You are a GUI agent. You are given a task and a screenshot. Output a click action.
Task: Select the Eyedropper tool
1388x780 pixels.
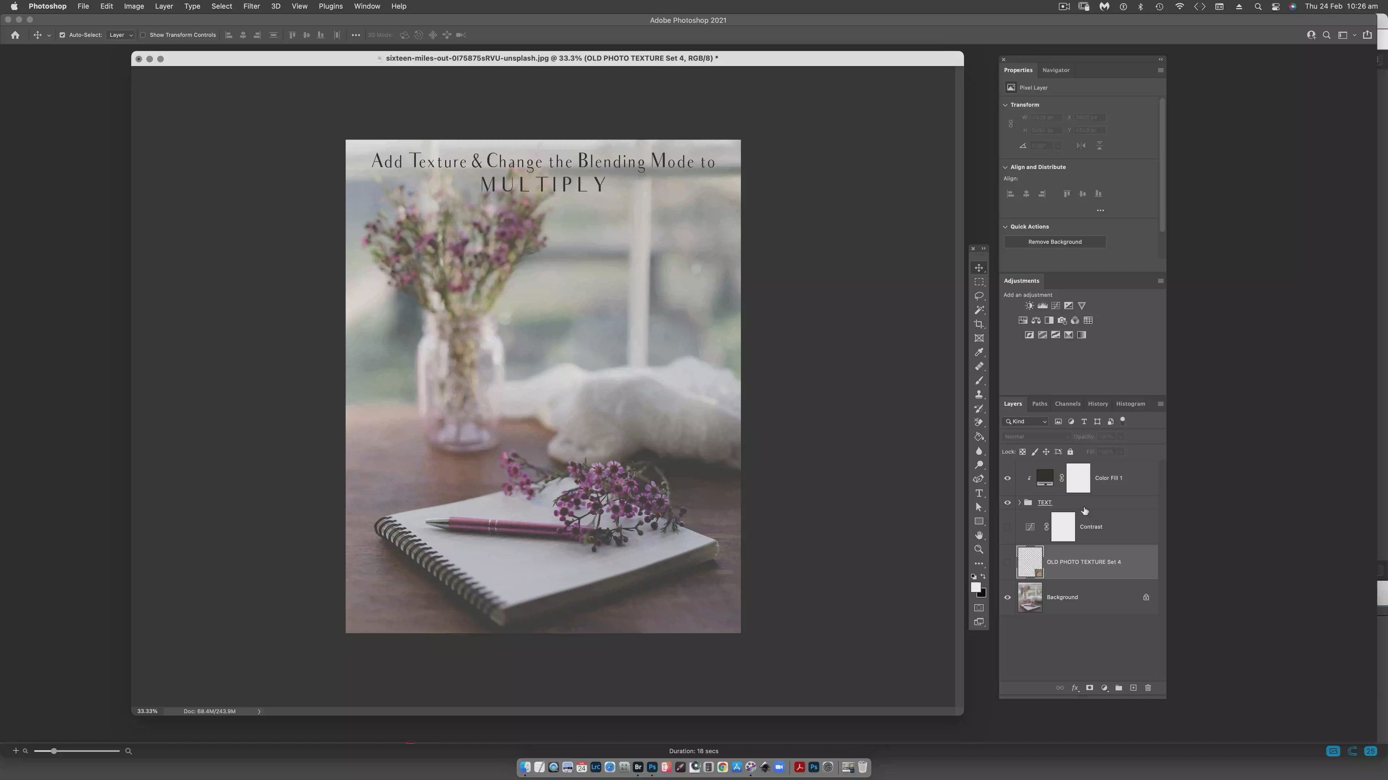(979, 352)
